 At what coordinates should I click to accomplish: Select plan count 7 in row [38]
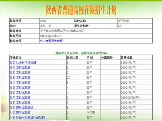[x=68, y=103]
